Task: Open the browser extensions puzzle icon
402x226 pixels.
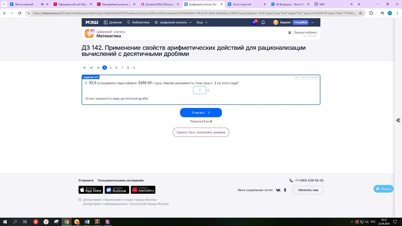Action: [371, 13]
